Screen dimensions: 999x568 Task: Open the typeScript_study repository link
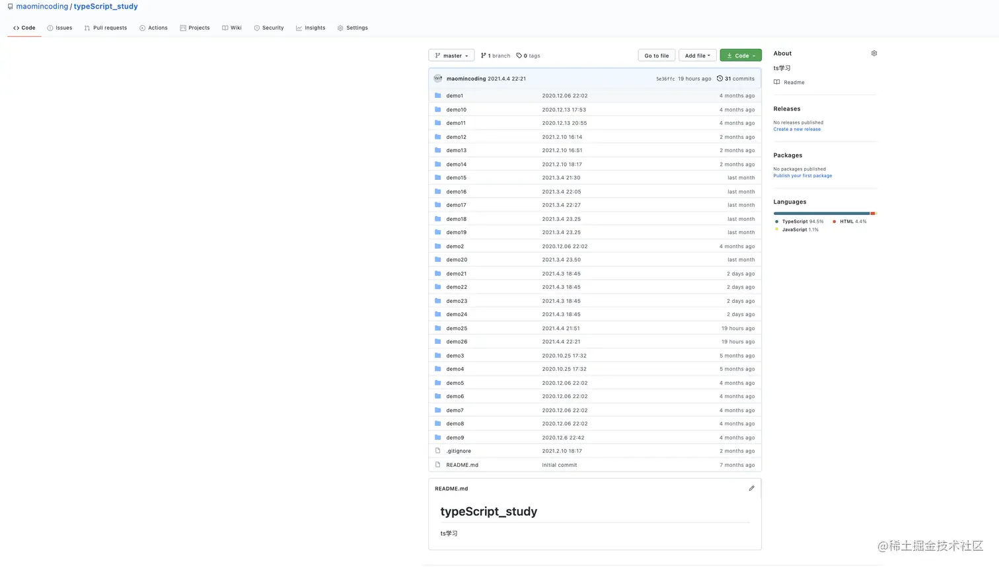[x=106, y=7]
